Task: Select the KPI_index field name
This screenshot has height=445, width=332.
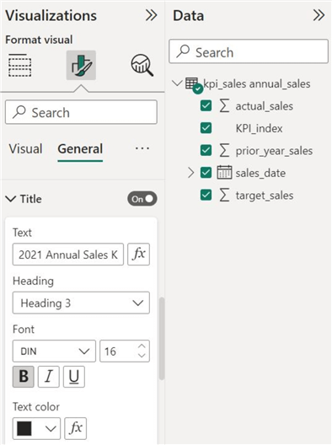Action: coord(259,129)
